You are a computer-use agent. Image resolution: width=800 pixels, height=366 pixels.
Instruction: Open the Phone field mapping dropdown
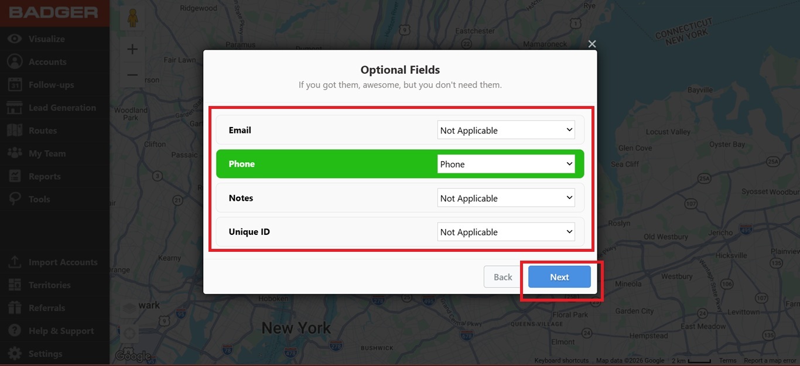[x=506, y=164]
